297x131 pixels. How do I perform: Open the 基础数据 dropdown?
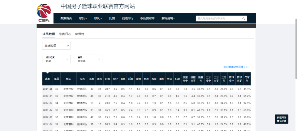(x=56, y=46)
